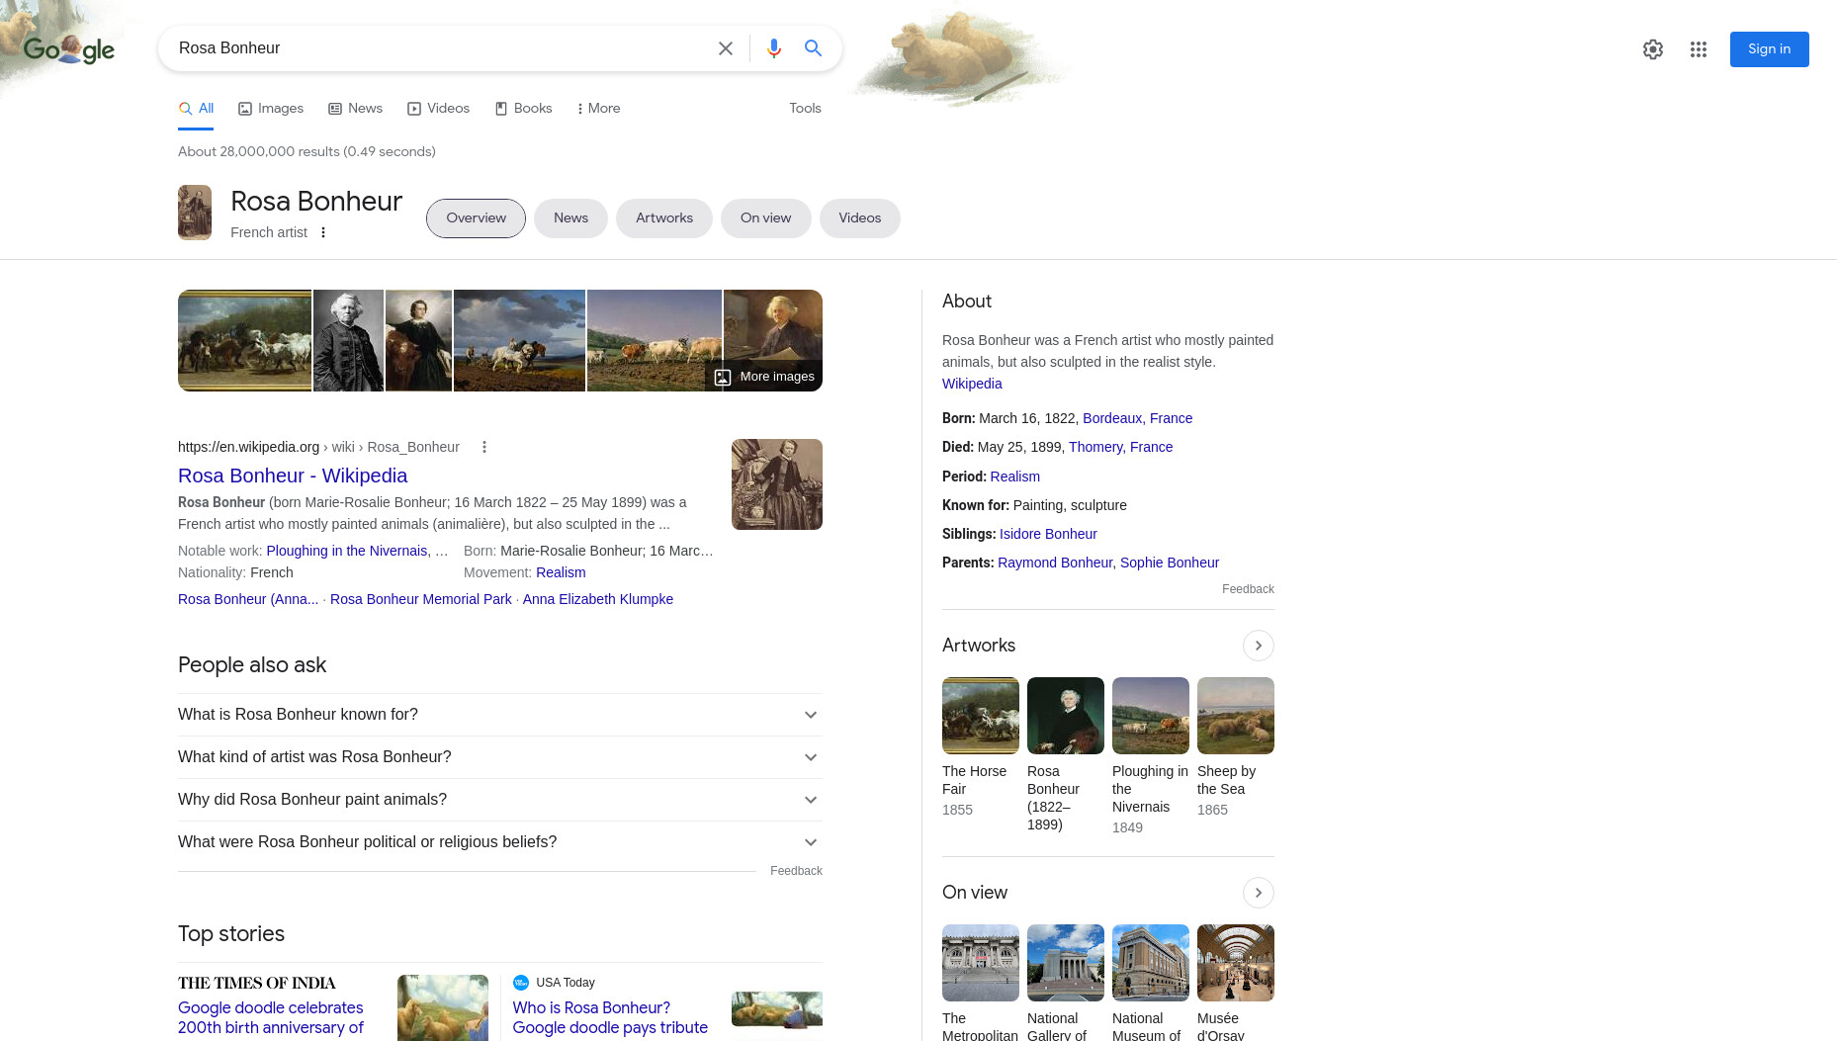Open Wikipedia link in About panel
This screenshot has height=1041, width=1837.
[x=972, y=384]
